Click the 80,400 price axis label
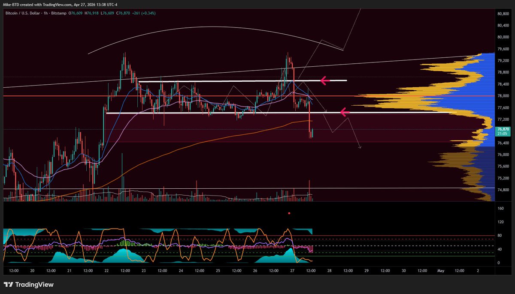This screenshot has height=294, width=515. click(x=503, y=25)
